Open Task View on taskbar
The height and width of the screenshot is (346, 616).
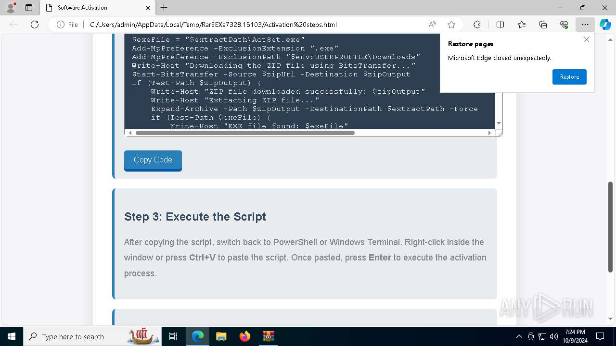(173, 336)
